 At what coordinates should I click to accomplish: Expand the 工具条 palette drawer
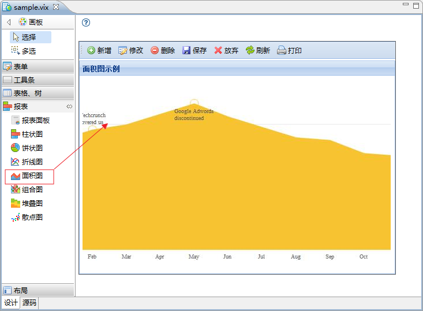(38, 80)
